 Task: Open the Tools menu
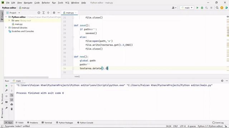coord(60,2)
